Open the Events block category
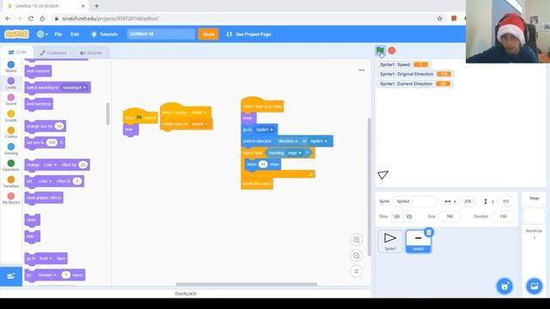 (11, 116)
